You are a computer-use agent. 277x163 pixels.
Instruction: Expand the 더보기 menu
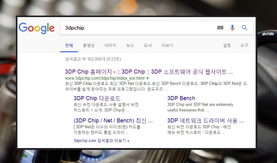[x=167, y=45]
